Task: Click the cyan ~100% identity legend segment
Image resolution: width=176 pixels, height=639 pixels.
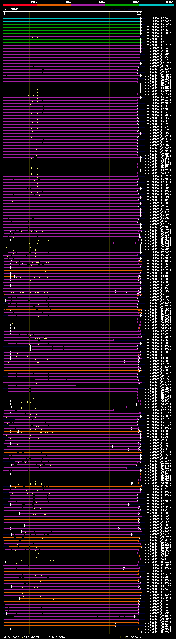Action: tap(156, 5)
